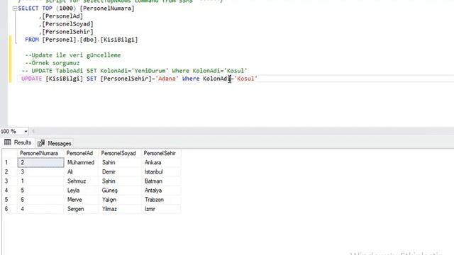Click the comment '--Örnek sorgumuz'
454x255 pixels.
[52, 63]
